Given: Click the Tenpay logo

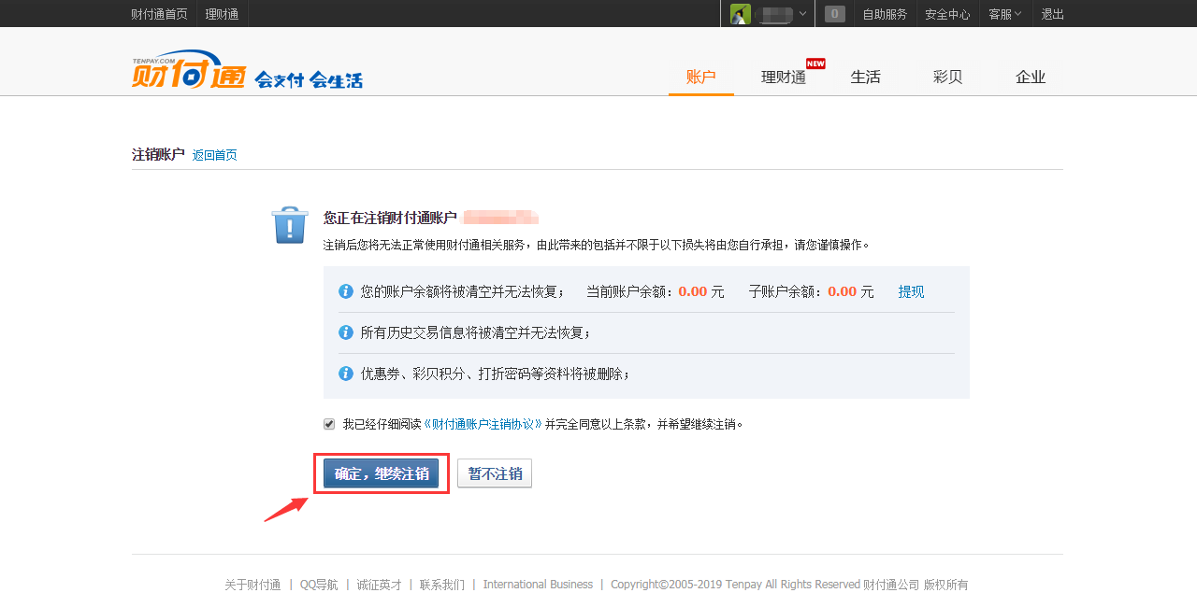Looking at the screenshot, I should point(189,70).
